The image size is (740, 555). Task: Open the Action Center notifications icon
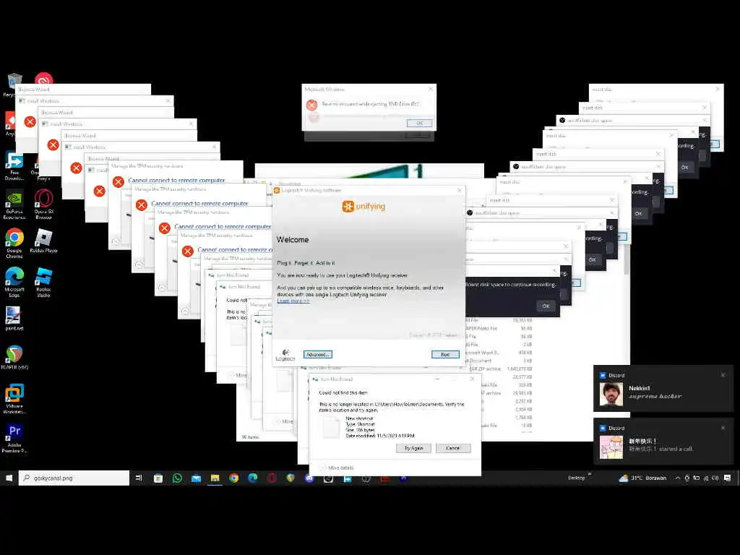(x=728, y=478)
